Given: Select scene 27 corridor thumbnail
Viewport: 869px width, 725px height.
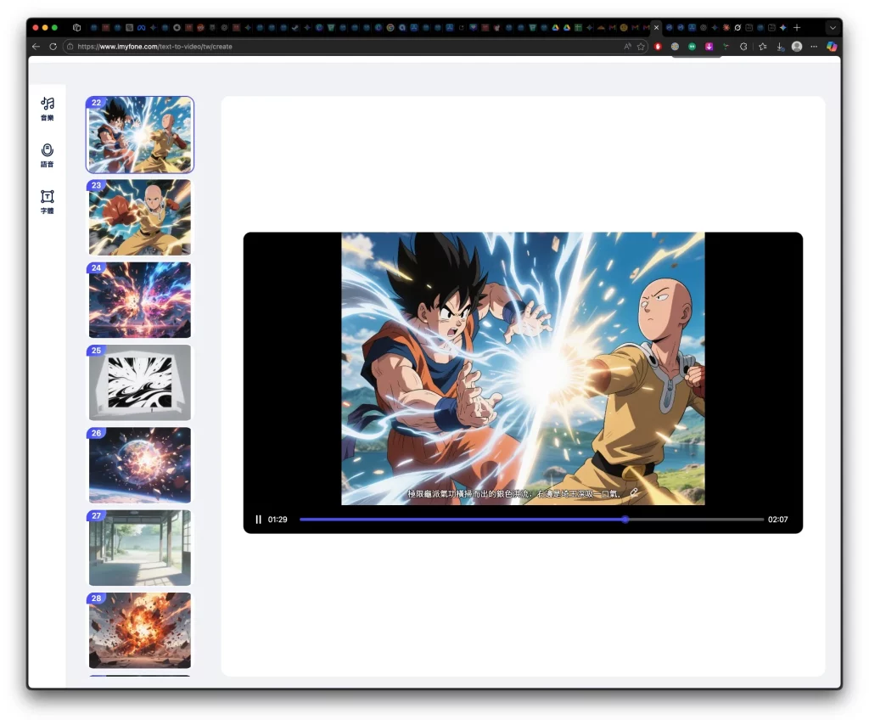Looking at the screenshot, I should click(140, 548).
